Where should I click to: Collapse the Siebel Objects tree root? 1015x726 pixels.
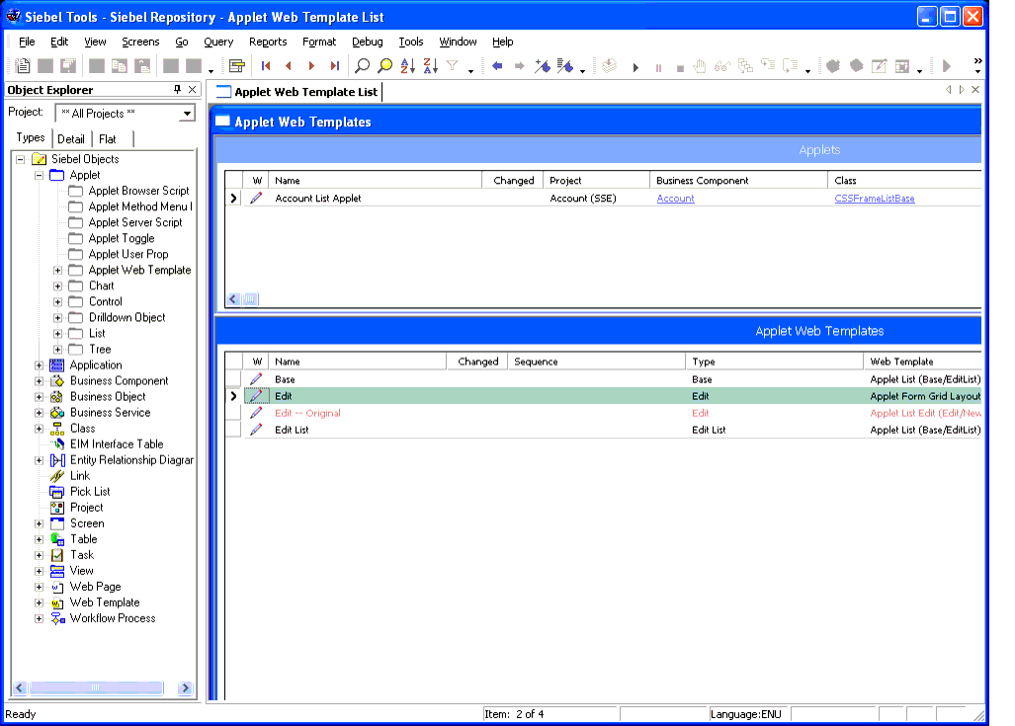[21, 159]
